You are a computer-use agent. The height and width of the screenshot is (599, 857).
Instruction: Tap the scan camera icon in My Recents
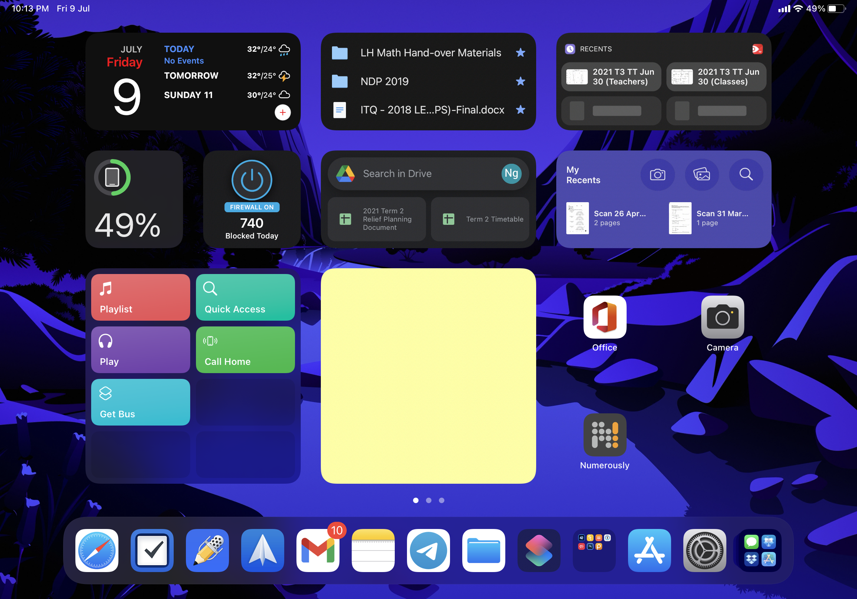(x=657, y=175)
